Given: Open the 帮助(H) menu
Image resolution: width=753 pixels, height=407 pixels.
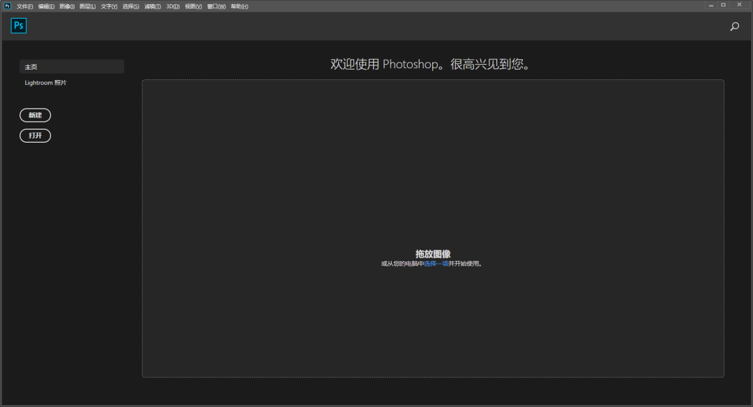Looking at the screenshot, I should 239,6.
